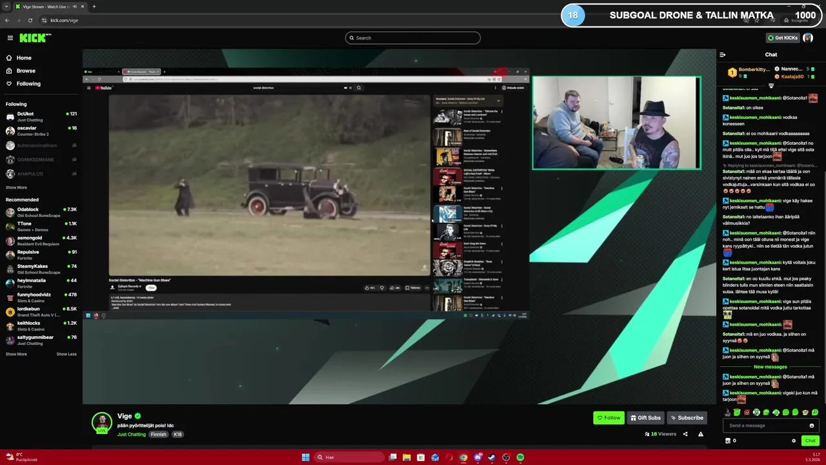Viewport: 826px width, 465px height.
Task: Open SteamyKakes recommended channel
Action: [41, 269]
